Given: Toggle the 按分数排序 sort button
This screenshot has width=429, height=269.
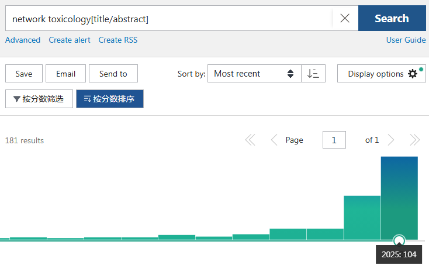Looking at the screenshot, I should point(110,99).
